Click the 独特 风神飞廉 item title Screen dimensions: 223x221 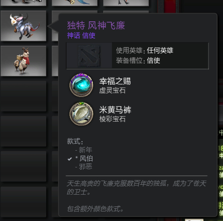(x=96, y=25)
